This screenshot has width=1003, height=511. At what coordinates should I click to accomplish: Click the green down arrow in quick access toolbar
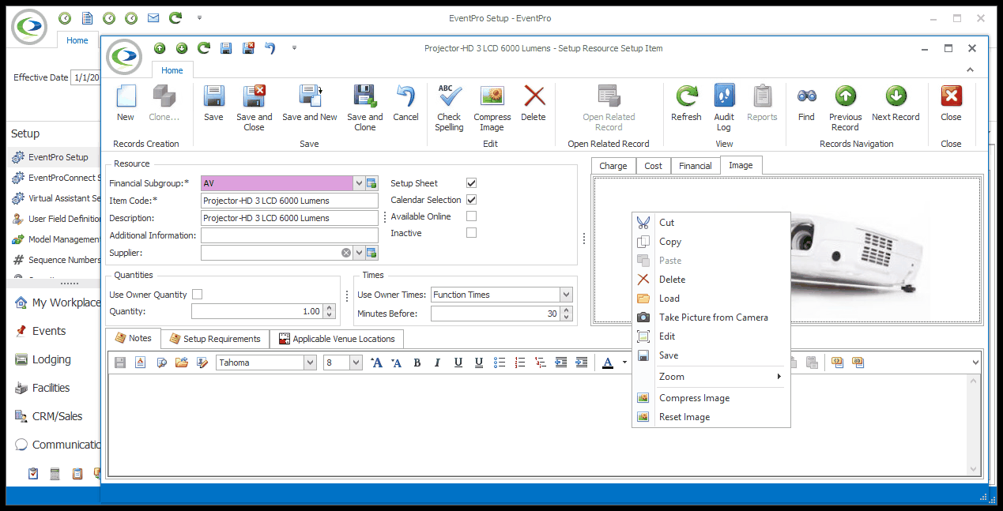[182, 48]
